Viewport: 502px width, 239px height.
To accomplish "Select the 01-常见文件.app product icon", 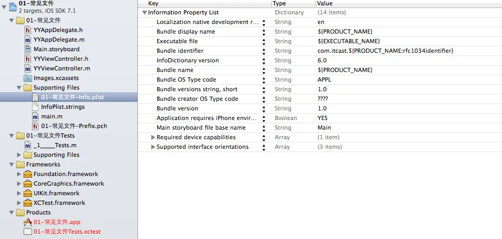I will pos(28,222).
